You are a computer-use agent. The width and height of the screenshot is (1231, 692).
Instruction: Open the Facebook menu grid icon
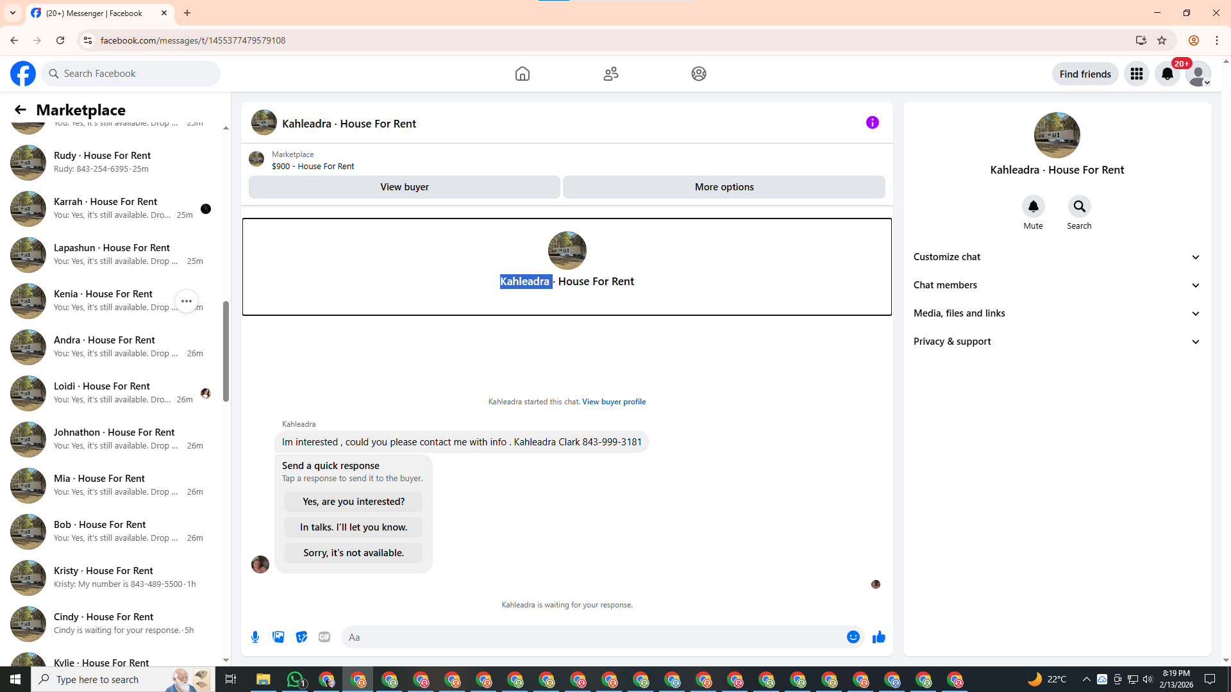[x=1137, y=74]
